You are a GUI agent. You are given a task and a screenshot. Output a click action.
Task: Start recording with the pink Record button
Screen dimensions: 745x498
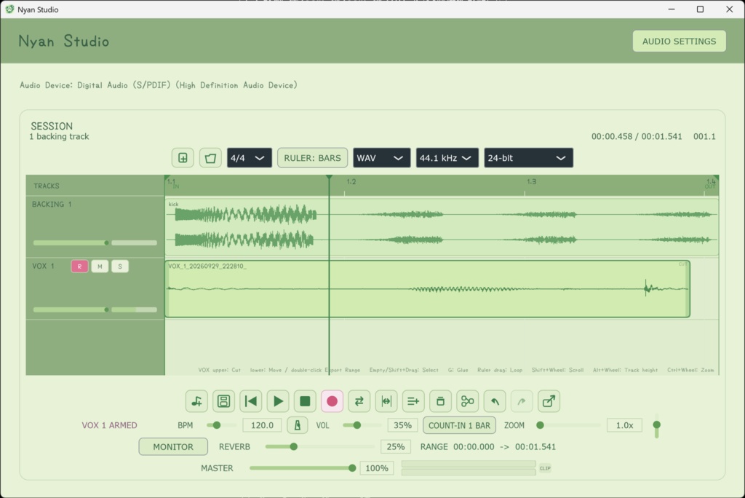[x=332, y=401]
